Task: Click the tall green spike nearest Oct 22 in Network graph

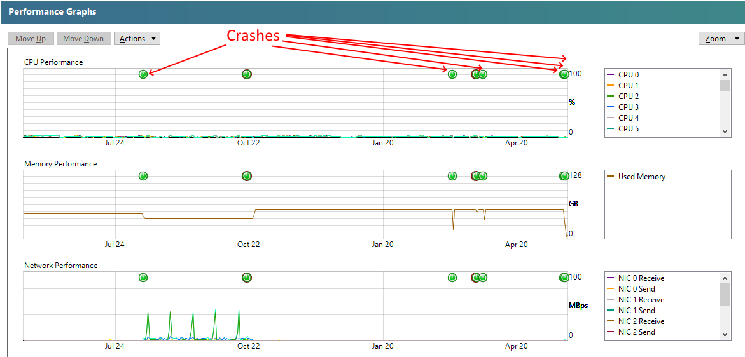Action: coord(239,324)
